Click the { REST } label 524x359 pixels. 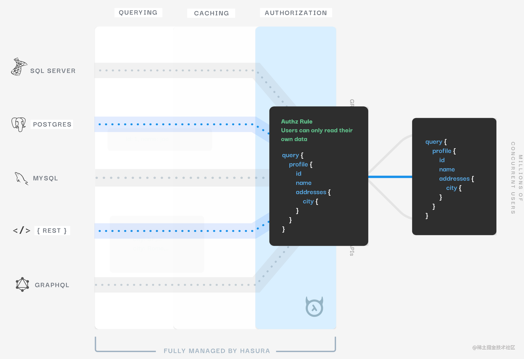[52, 231]
